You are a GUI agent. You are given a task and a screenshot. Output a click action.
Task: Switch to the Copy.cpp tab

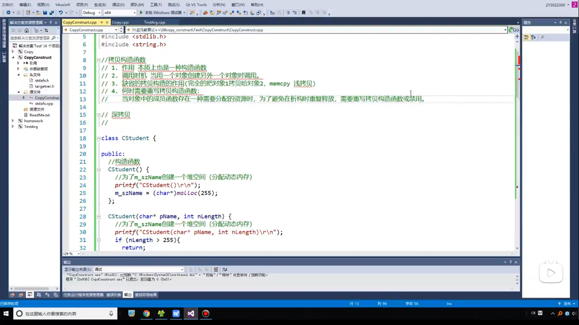click(120, 22)
